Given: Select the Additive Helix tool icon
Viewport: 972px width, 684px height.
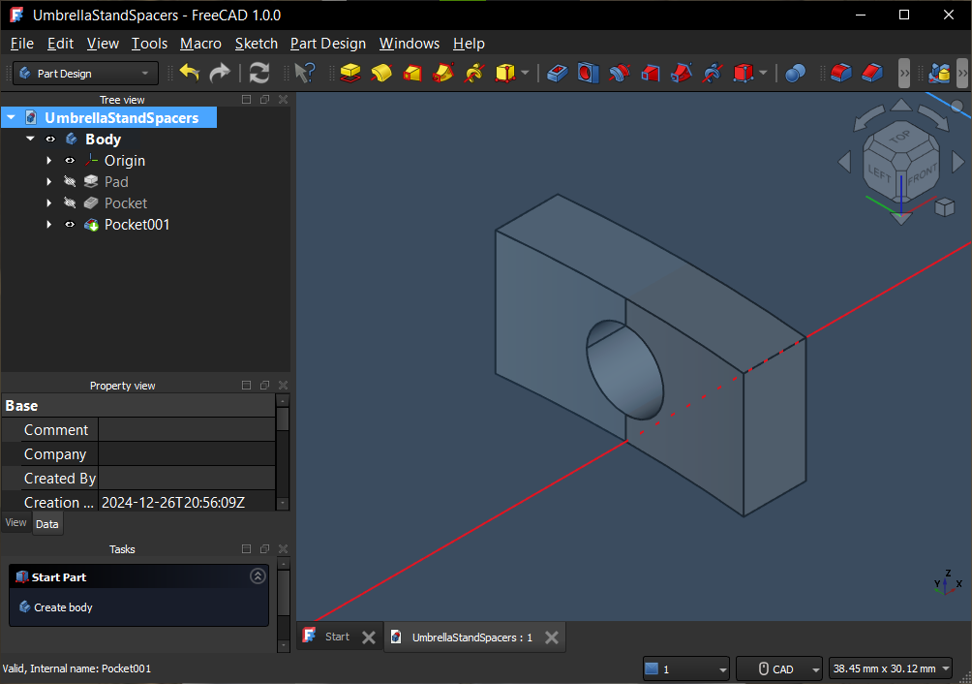Looking at the screenshot, I should (x=474, y=74).
